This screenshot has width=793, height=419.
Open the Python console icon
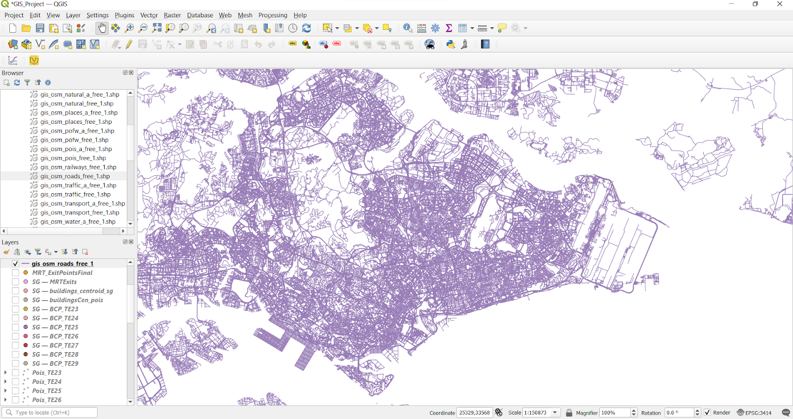click(x=451, y=45)
